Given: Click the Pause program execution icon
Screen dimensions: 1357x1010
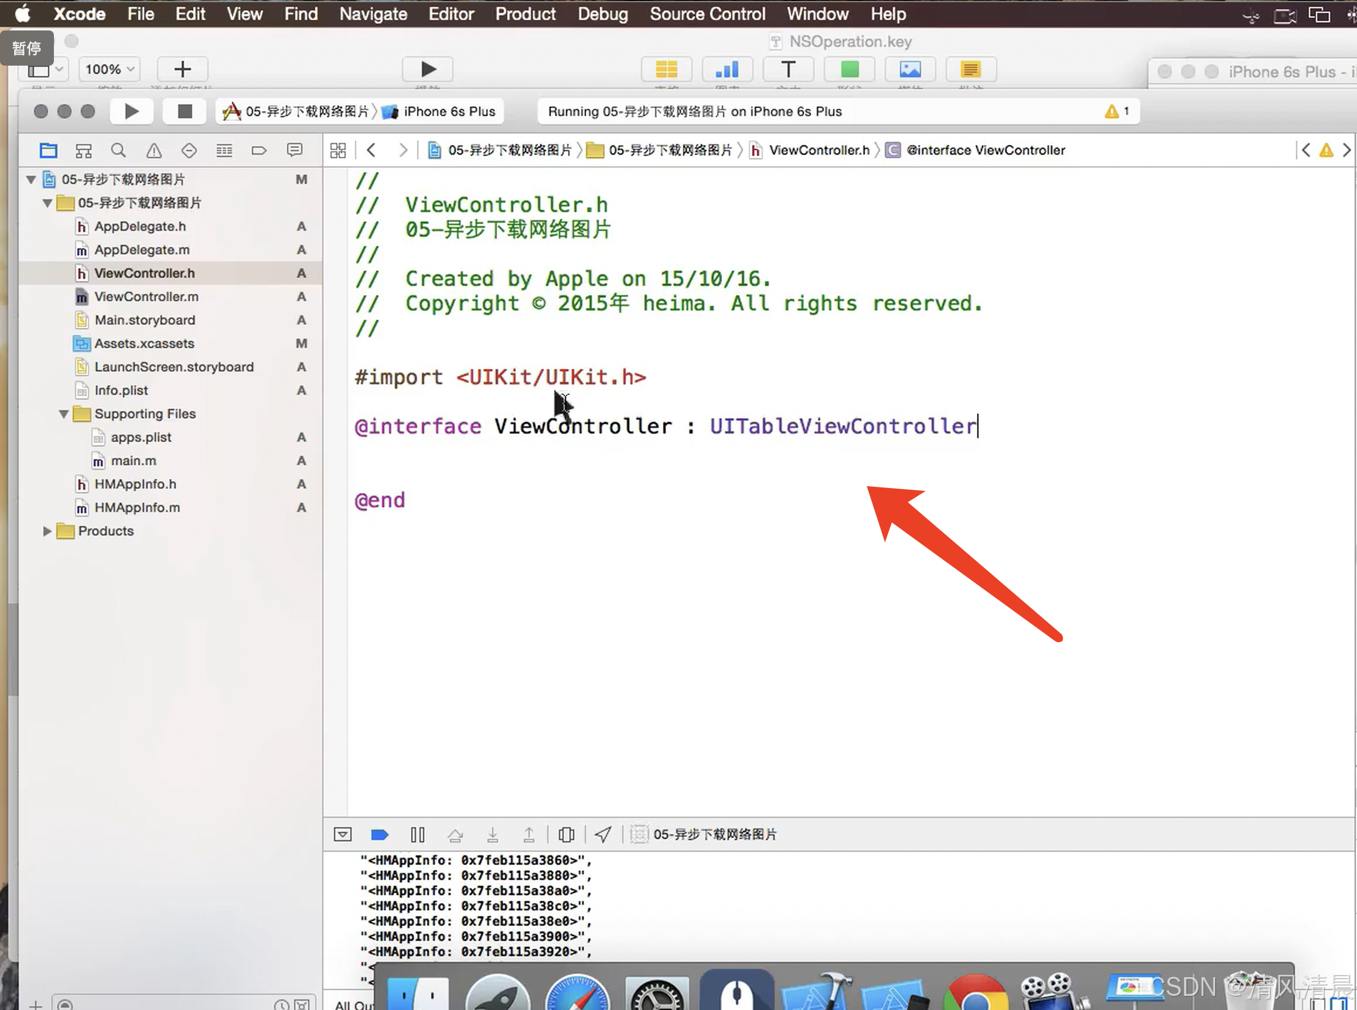Looking at the screenshot, I should pos(418,834).
